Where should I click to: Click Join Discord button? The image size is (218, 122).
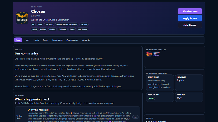tap(190, 25)
